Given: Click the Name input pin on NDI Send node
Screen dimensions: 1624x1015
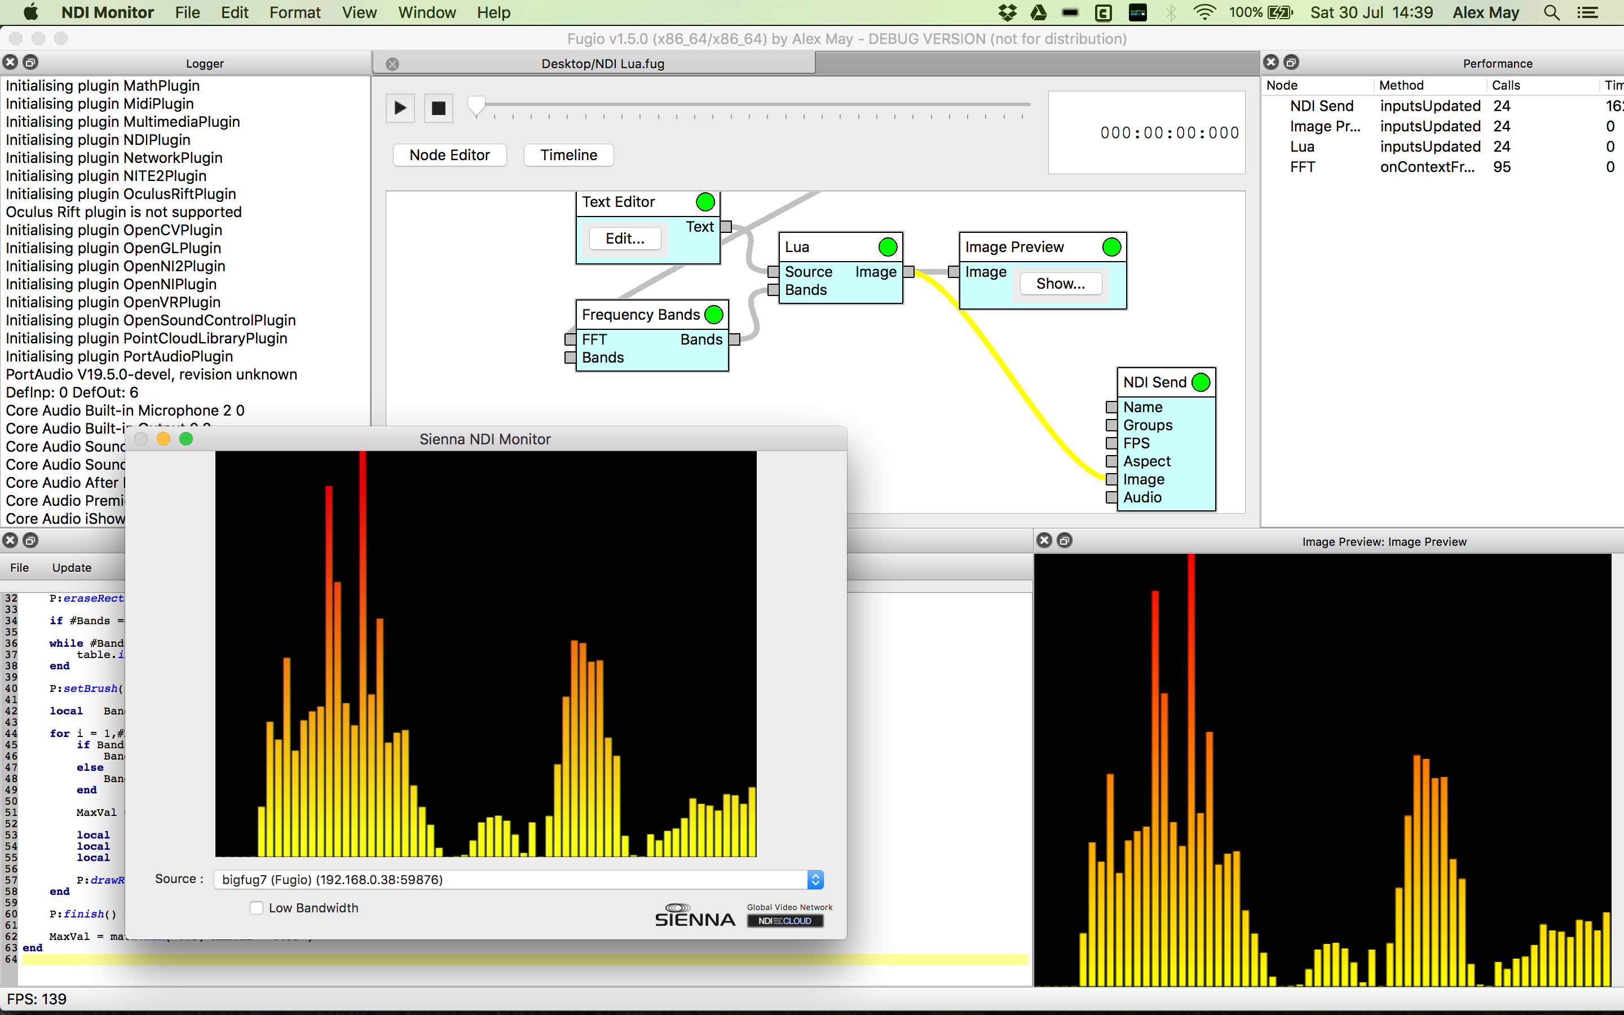Looking at the screenshot, I should 1111,408.
